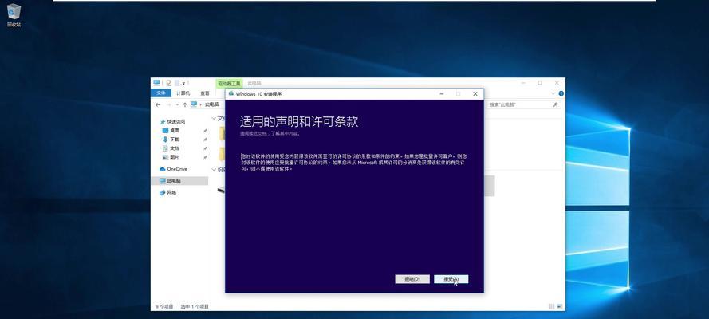Open Explorer help question mark icon
709x319 pixels.
pyautogui.click(x=561, y=93)
